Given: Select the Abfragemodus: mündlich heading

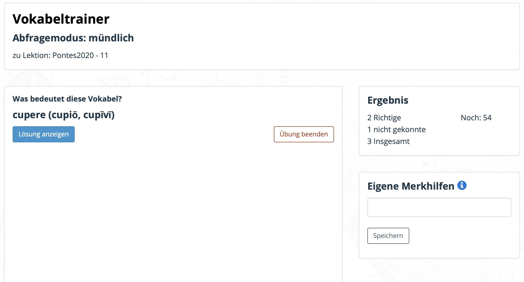Looking at the screenshot, I should (x=73, y=38).
